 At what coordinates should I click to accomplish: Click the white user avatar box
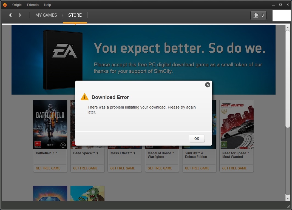pyautogui.click(x=281, y=15)
